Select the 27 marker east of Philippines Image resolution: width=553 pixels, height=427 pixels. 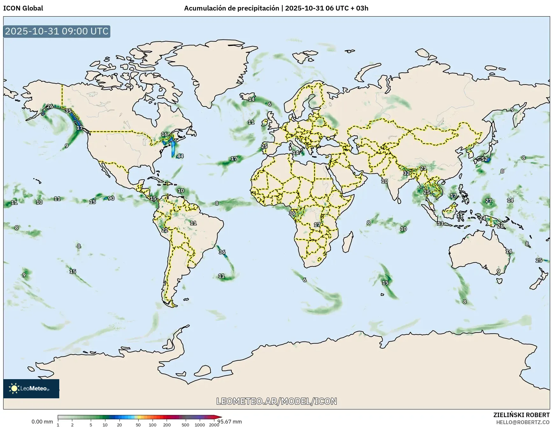coord(488,201)
